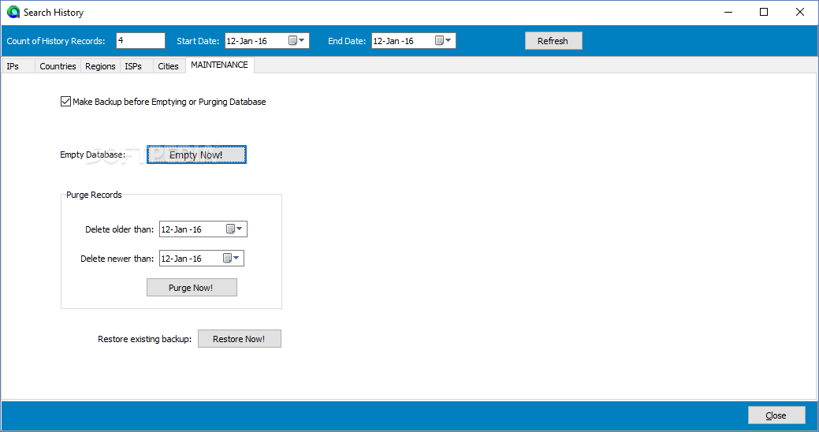The image size is (819, 432).
Task: Click the Close button at bottom
Action: point(776,415)
